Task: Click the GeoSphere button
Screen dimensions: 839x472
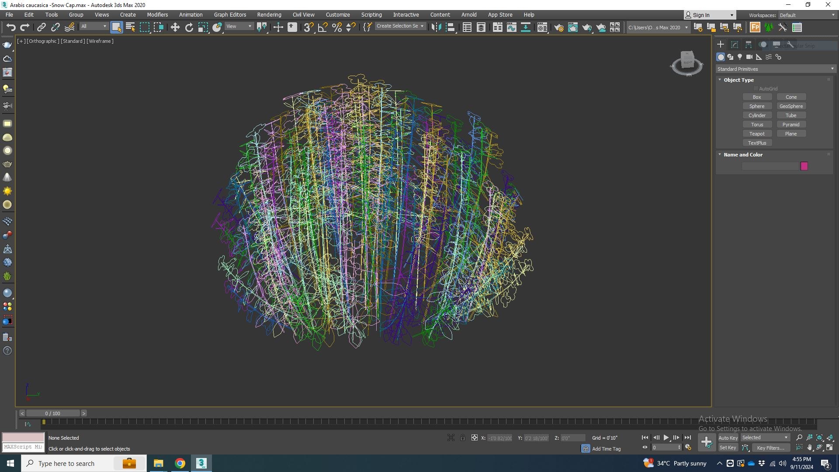Action: (791, 106)
